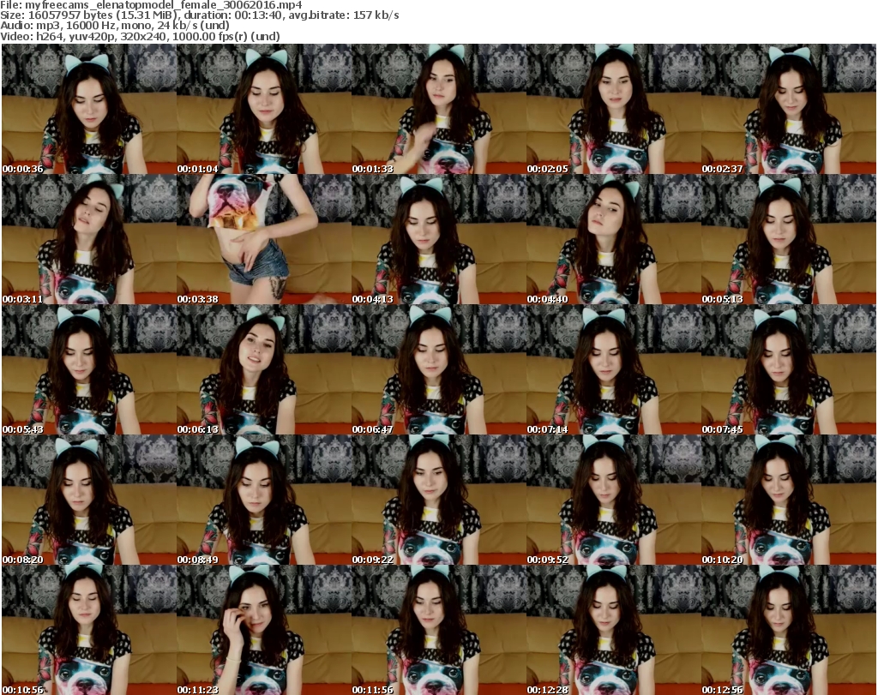Select the thumbnail at 00:02:37

(x=788, y=110)
